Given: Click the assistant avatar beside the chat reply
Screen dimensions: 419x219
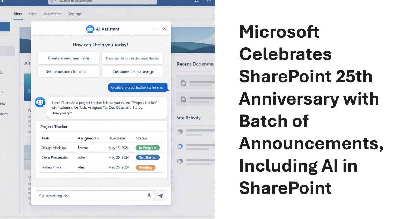Looking at the screenshot, I should click(40, 102).
